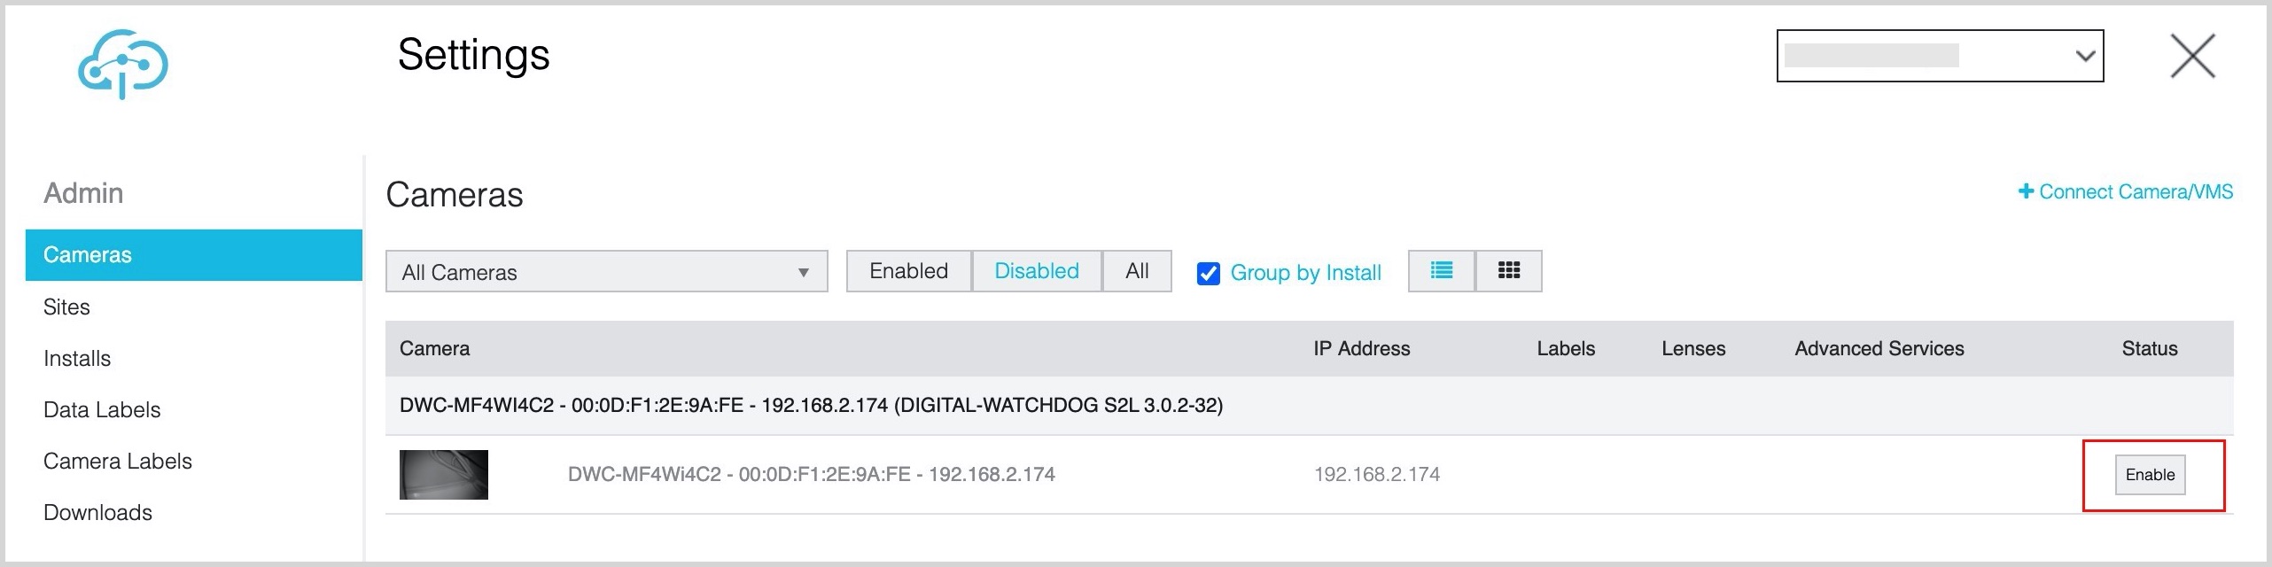Image resolution: width=2272 pixels, height=567 pixels.
Task: Click the Labels column header
Action: click(1566, 348)
